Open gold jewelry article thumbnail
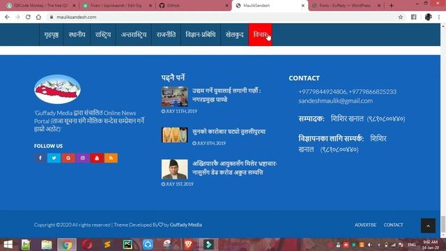The height and width of the screenshot is (251, 446). (x=175, y=135)
